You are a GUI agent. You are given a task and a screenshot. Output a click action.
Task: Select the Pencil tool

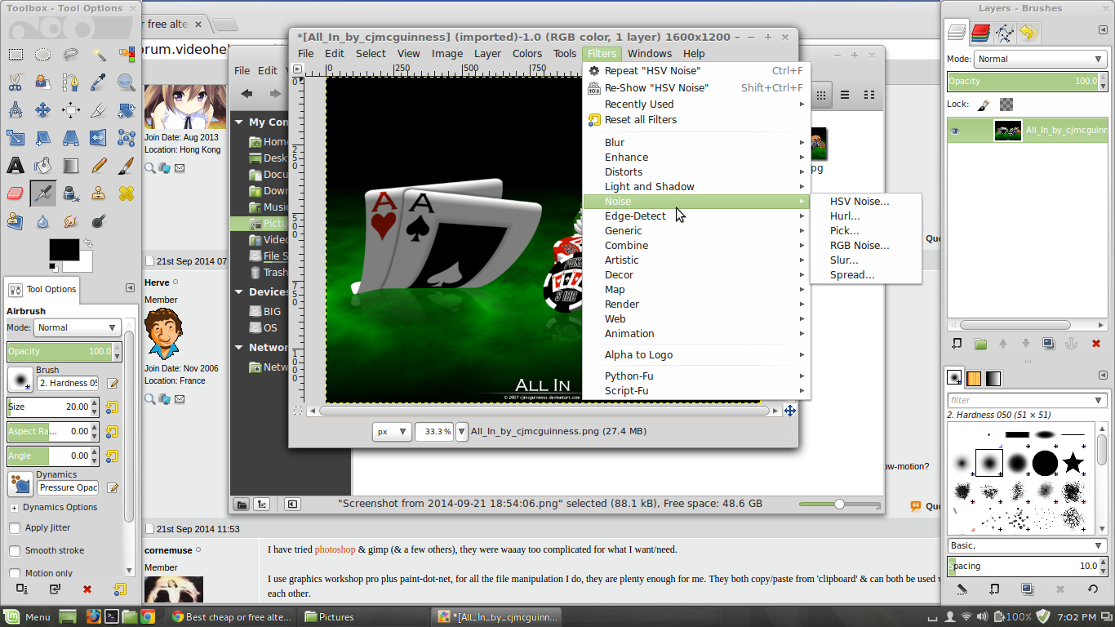pos(99,166)
